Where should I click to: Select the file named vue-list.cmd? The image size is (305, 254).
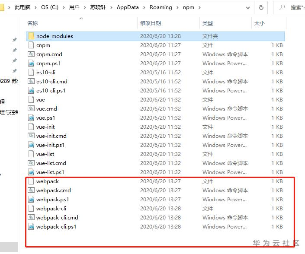51,163
